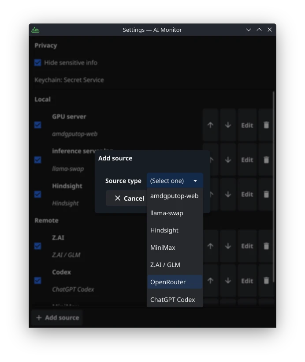Move Z.AI source up

(x=210, y=246)
